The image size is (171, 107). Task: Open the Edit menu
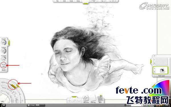tap(64, 1)
